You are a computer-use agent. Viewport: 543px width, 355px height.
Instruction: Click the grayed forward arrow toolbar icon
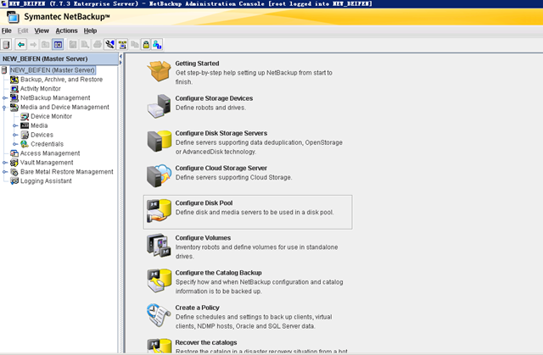(x=33, y=45)
